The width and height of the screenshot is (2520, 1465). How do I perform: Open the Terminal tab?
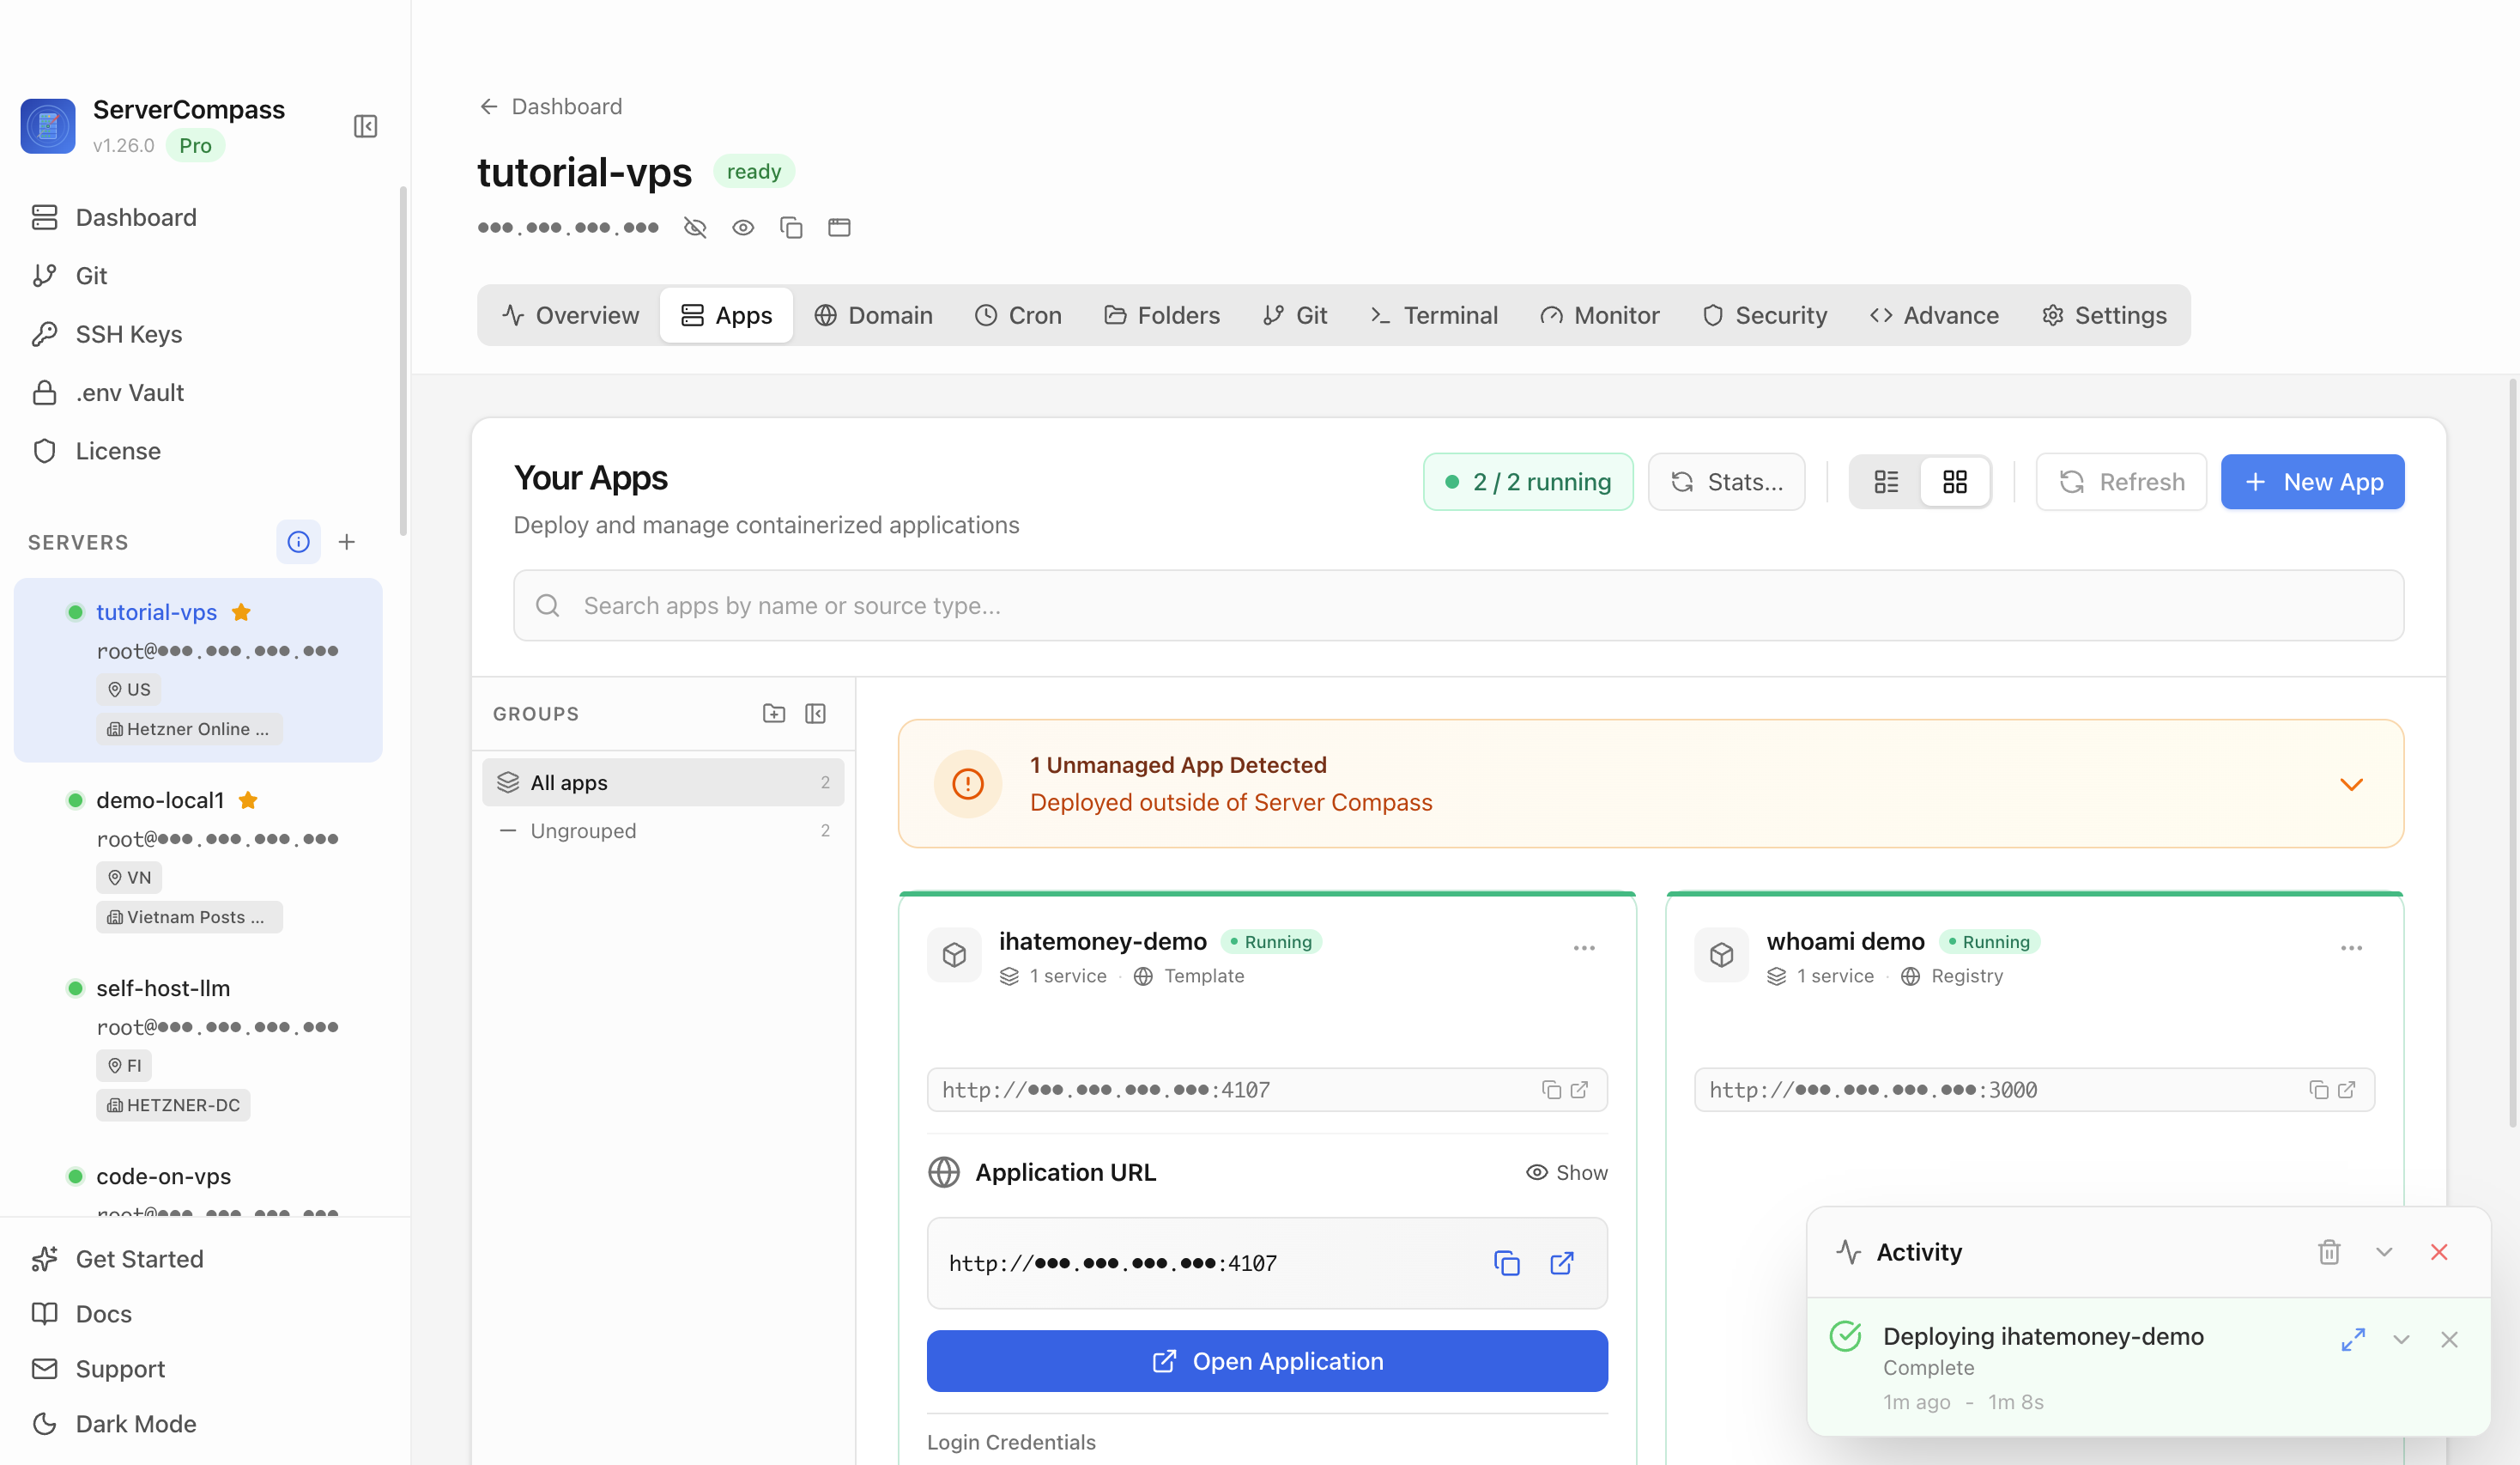[x=1433, y=315]
